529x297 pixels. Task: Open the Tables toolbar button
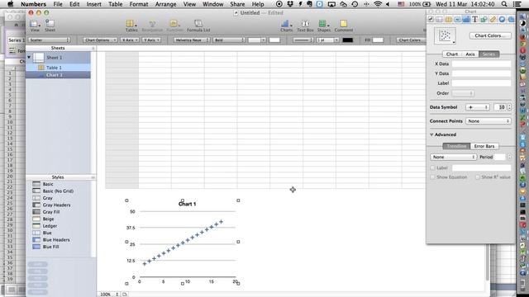pyautogui.click(x=131, y=26)
